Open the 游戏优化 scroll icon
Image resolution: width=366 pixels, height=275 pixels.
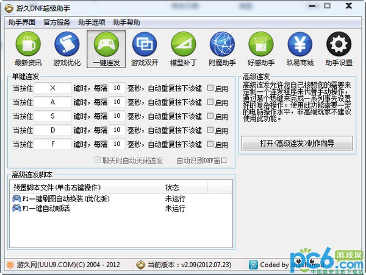click(x=67, y=44)
